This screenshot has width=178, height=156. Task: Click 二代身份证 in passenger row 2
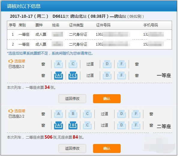(78, 44)
